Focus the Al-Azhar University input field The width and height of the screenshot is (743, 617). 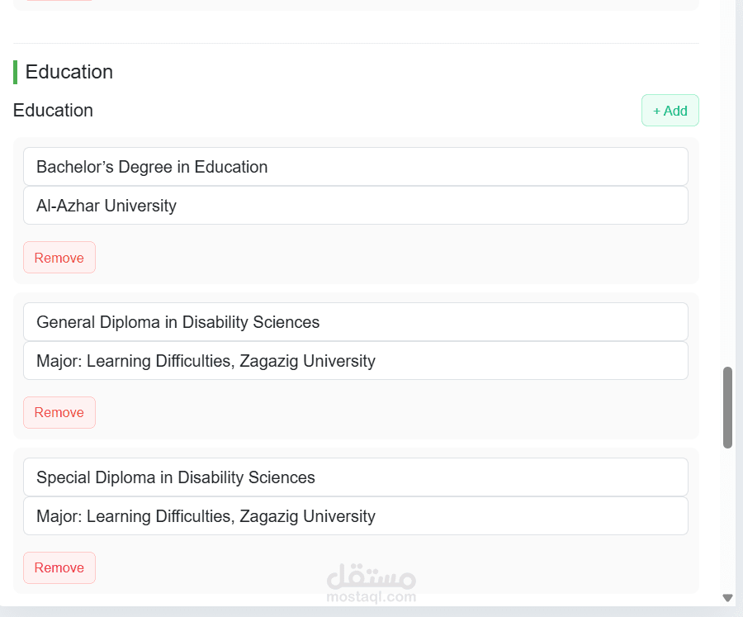pos(355,206)
